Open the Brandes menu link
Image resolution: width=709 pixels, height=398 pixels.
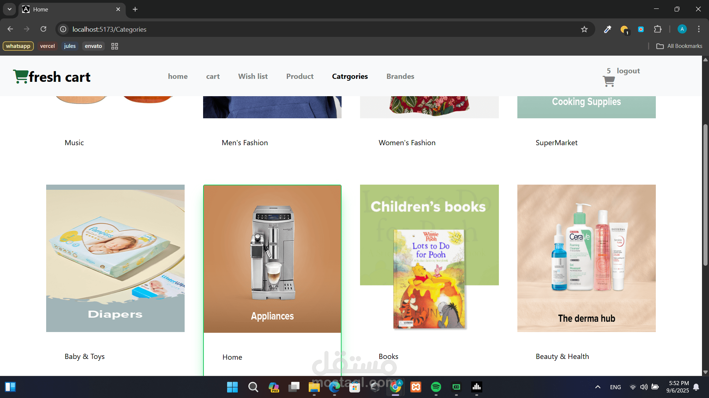(400, 76)
